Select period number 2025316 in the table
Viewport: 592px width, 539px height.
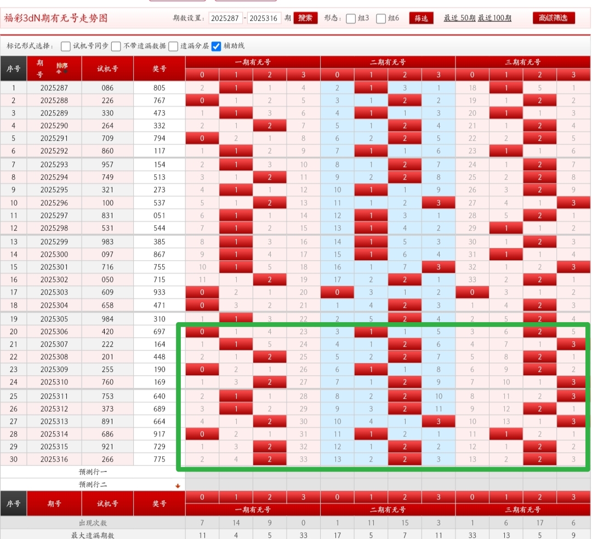54,460
